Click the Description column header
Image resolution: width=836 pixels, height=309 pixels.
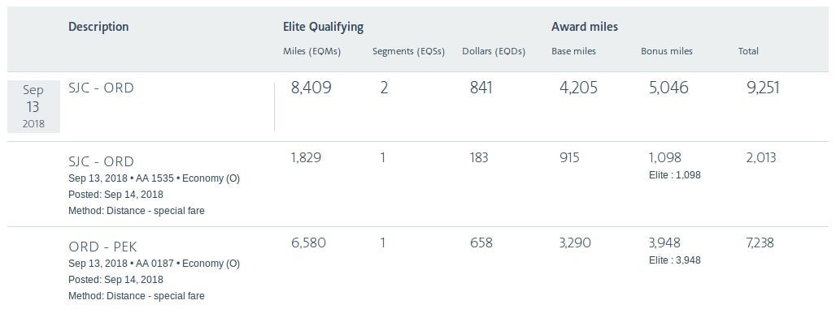click(98, 27)
